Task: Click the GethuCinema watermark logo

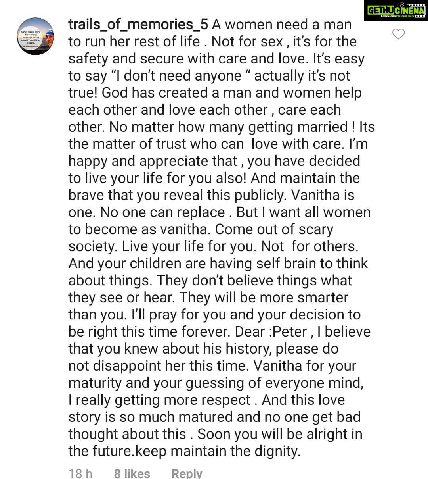Action: pos(396,11)
